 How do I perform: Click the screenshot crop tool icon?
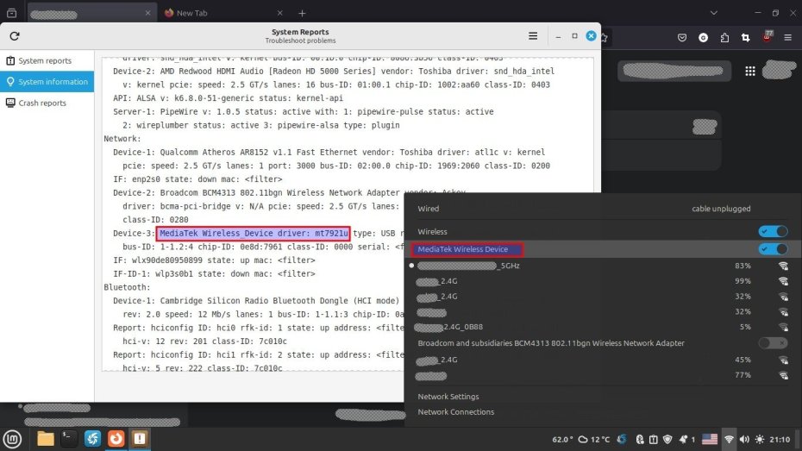coord(746,37)
